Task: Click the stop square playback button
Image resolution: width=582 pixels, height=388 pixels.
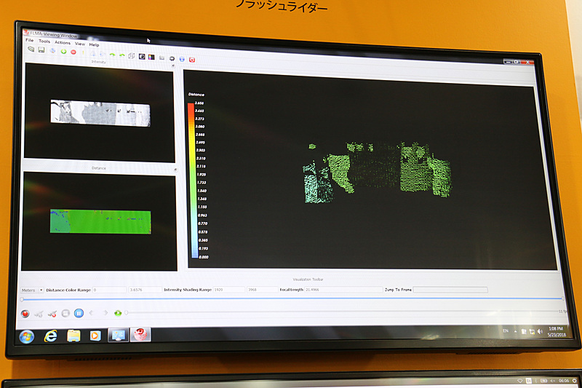Action: click(65, 313)
